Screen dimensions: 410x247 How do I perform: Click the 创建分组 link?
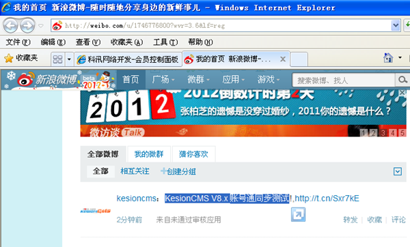[178, 171]
